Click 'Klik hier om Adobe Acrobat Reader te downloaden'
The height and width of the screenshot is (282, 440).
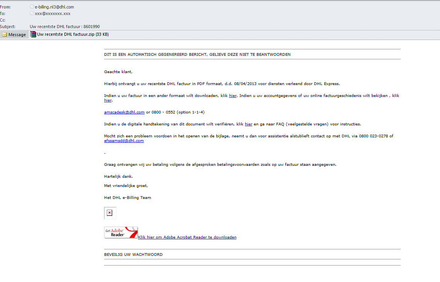tap(187, 237)
